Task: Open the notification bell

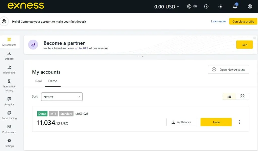Action: (x=235, y=6)
